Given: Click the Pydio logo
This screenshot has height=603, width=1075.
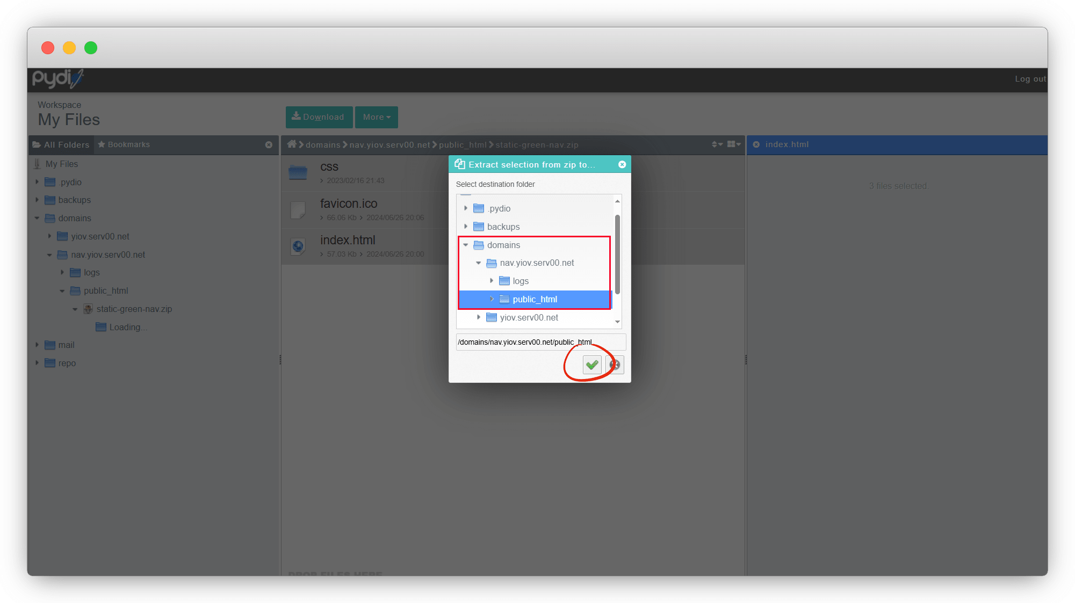Looking at the screenshot, I should click(x=57, y=78).
